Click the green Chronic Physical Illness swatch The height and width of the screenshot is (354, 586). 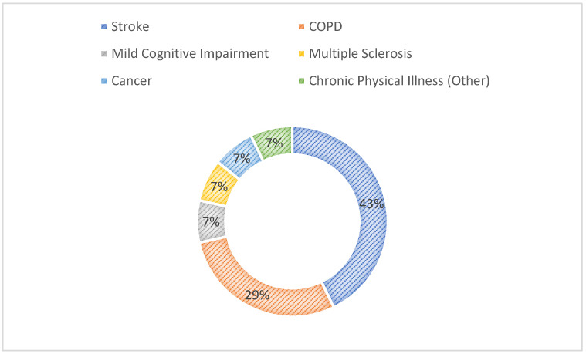point(302,81)
